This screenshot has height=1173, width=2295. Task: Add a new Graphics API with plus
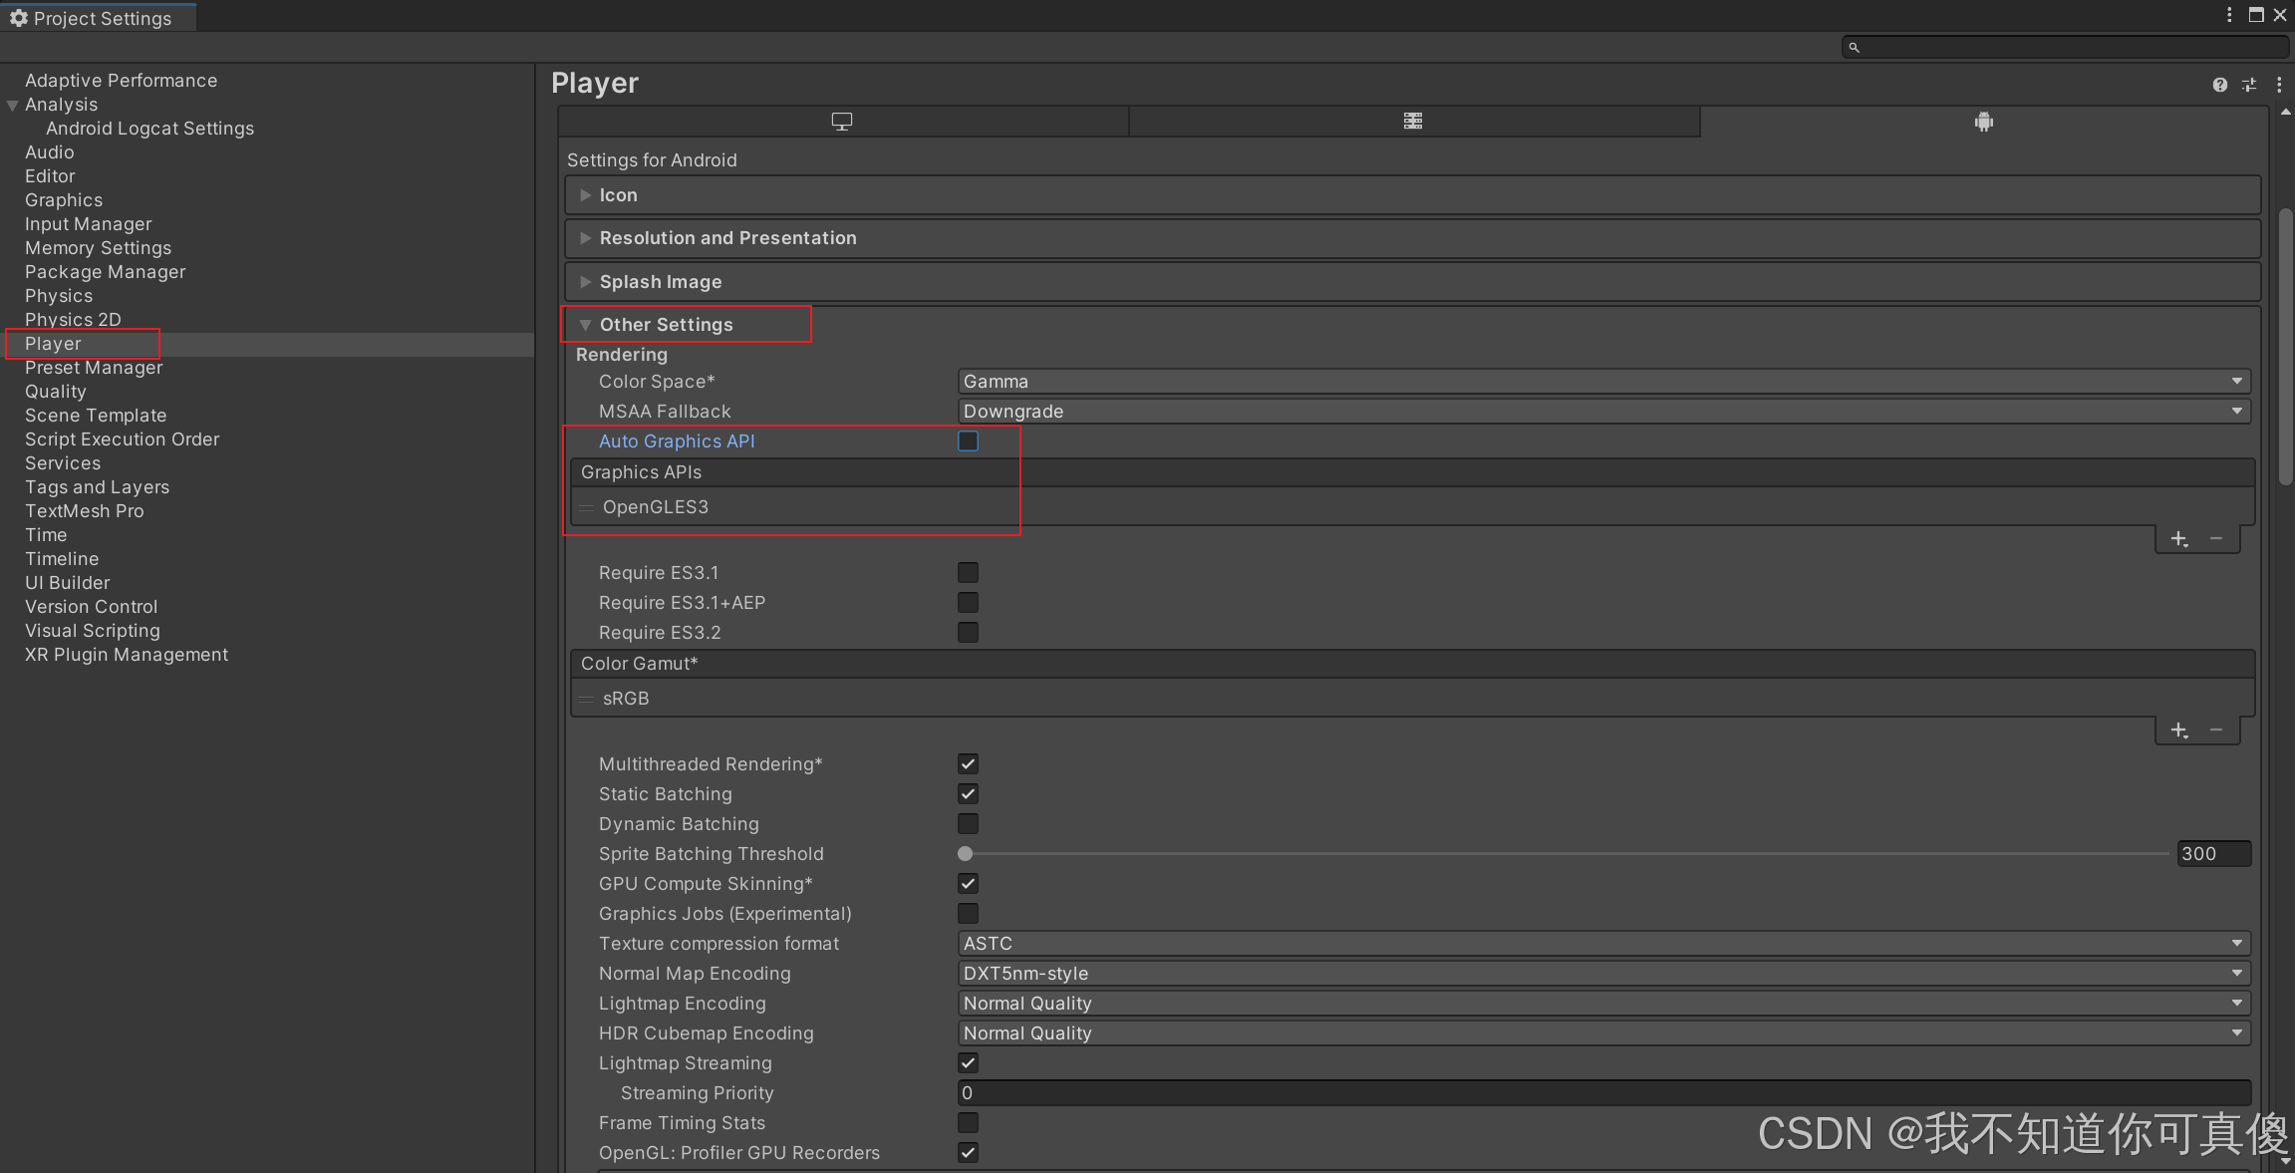coord(2179,539)
